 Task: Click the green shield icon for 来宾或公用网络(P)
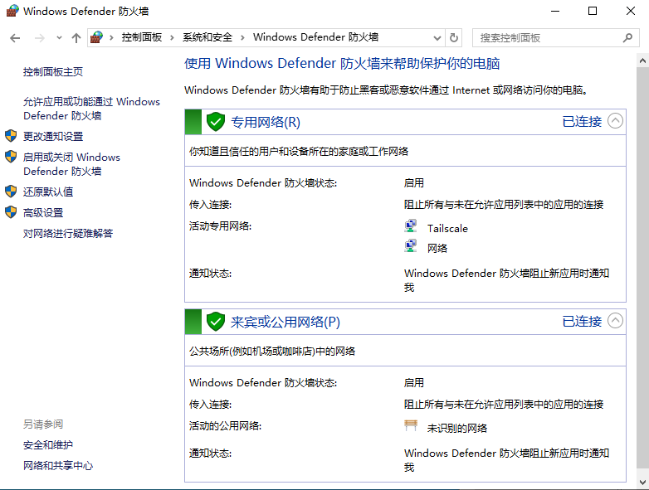point(216,322)
